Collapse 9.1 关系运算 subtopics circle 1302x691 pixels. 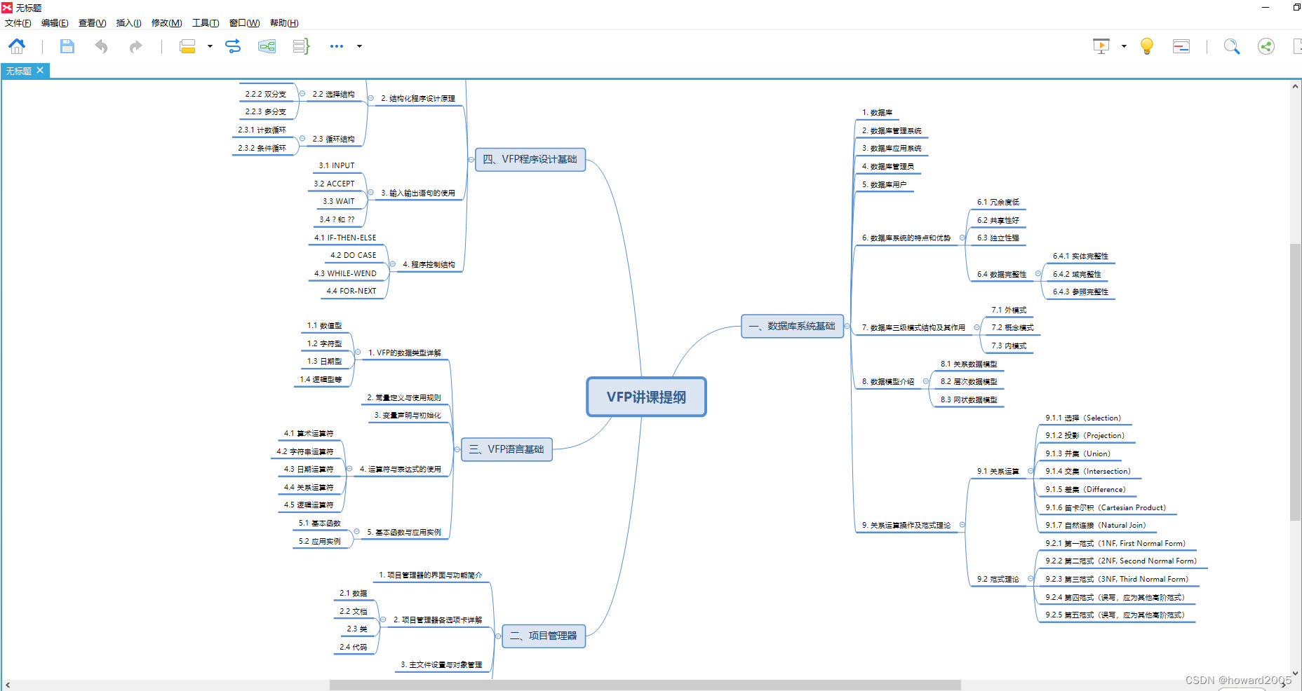[1031, 471]
